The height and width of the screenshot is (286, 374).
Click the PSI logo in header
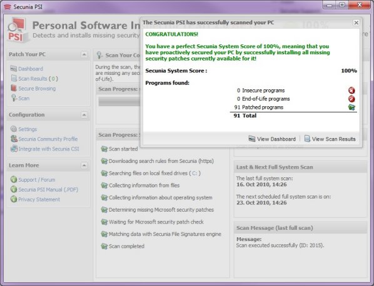(x=17, y=30)
